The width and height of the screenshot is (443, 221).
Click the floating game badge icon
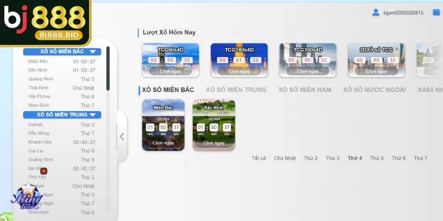point(27,197)
